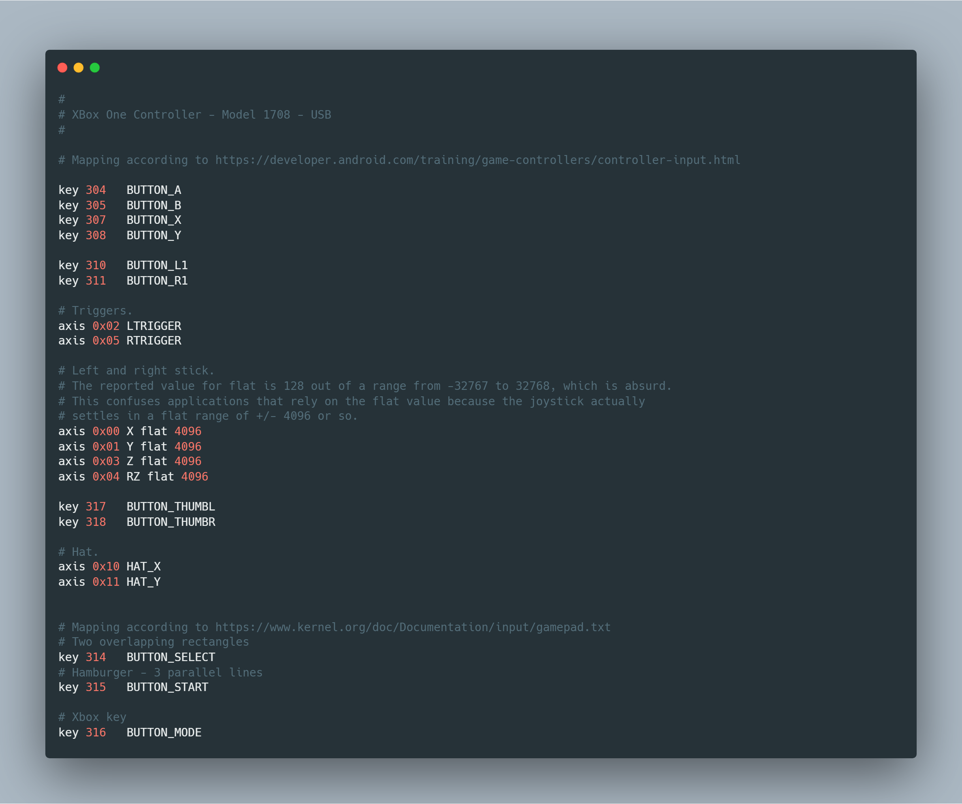Select the BUTTON_MODE Xbox key line
The width and height of the screenshot is (962, 804).
click(130, 732)
